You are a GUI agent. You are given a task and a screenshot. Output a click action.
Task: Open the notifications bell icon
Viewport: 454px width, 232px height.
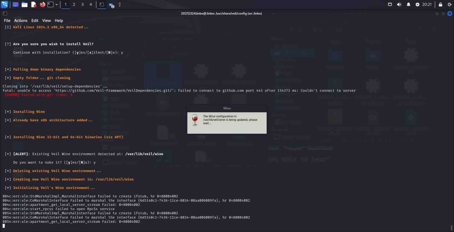pos(408,4)
